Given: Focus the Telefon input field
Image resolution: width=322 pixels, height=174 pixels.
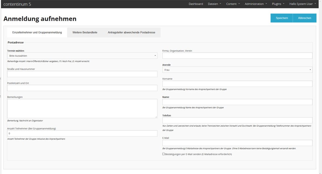Looking at the screenshot, I should pos(237,120).
